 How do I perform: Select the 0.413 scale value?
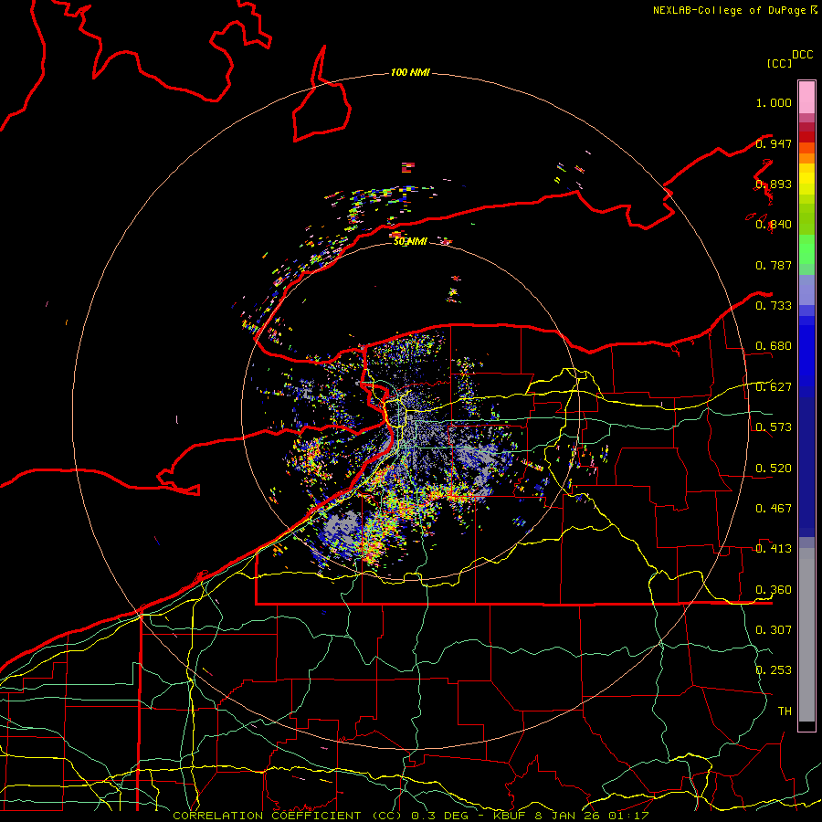click(x=774, y=549)
